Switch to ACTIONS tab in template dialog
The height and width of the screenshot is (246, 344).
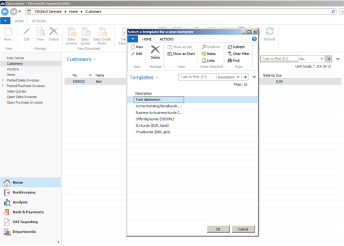click(x=166, y=39)
